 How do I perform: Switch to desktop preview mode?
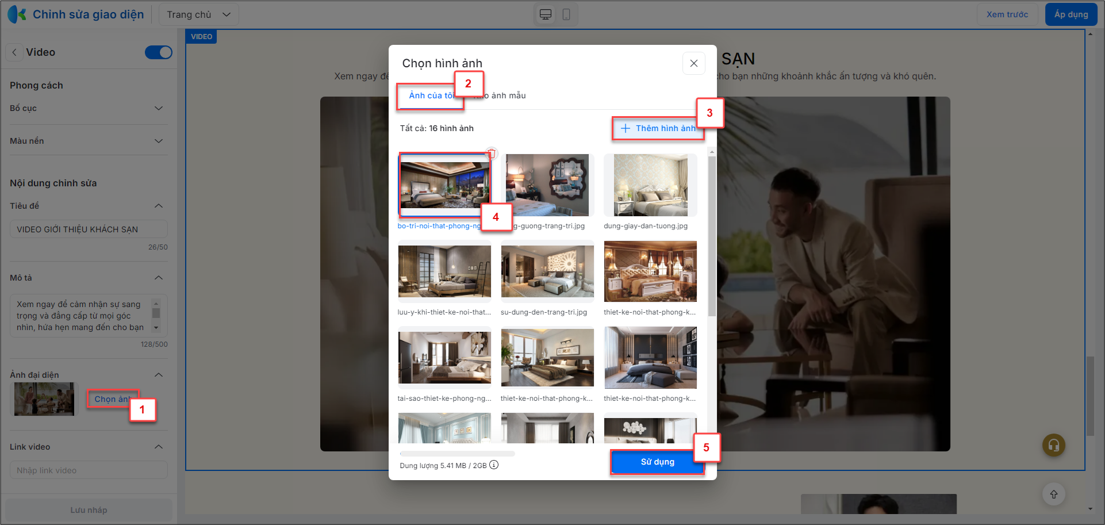[x=546, y=14]
